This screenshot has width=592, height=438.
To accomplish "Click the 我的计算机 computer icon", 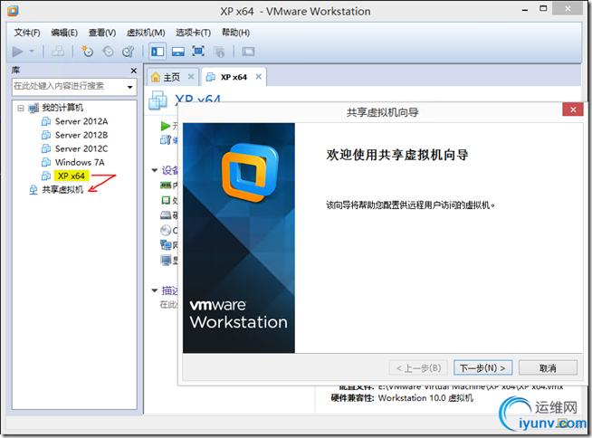I will [x=33, y=108].
